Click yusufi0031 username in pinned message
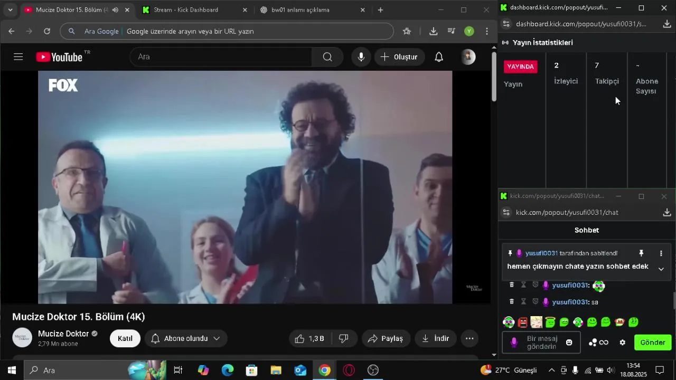This screenshot has height=380, width=676. 541,253
